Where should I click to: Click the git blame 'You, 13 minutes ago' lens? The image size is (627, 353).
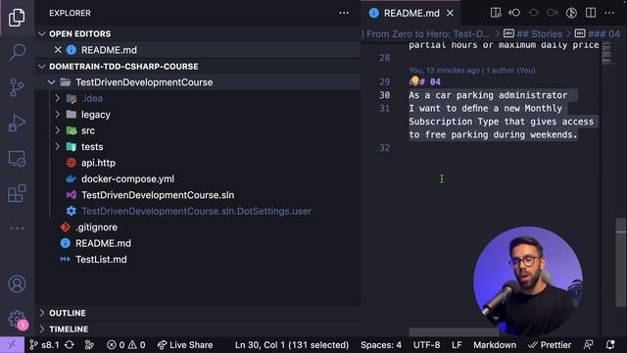472,71
